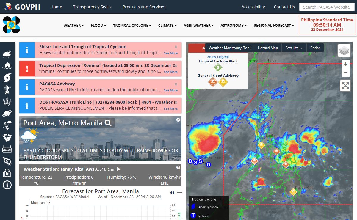Open the Climate thermometer sidebar icon
The height and width of the screenshot is (220, 357).
(x=7, y=90)
